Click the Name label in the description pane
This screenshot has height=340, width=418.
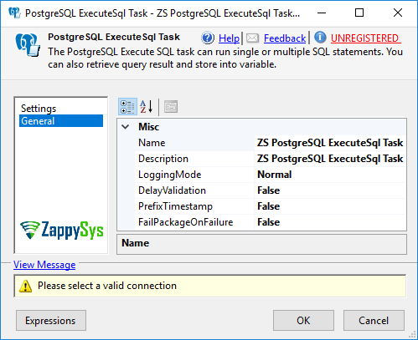click(x=136, y=243)
